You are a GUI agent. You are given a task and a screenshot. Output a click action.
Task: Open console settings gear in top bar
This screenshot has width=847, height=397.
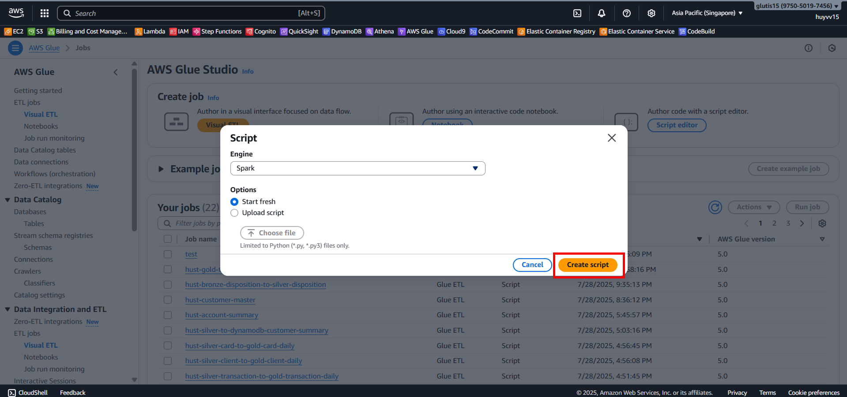(651, 13)
